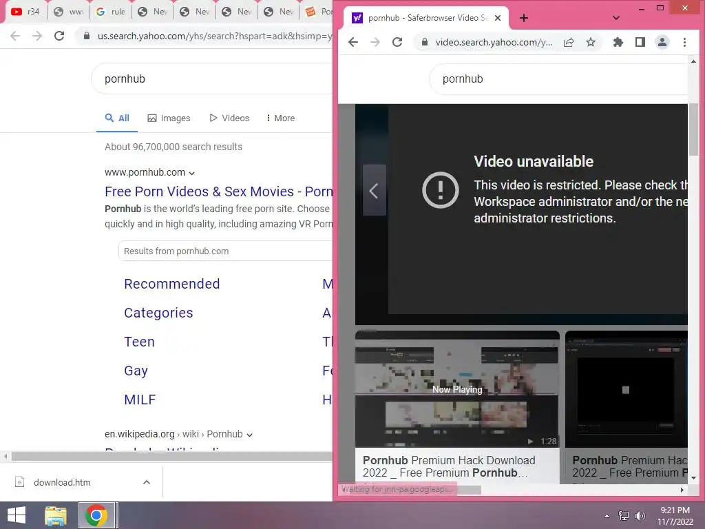Expand the en.wikipedia.org result dropdown arrow
This screenshot has height=529, width=705.
click(249, 435)
